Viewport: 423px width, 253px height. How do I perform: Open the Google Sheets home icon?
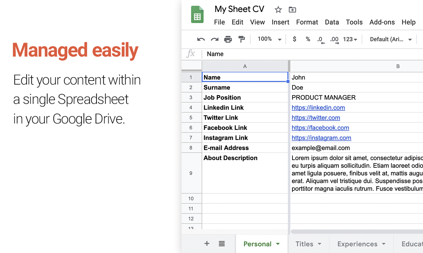tap(197, 15)
